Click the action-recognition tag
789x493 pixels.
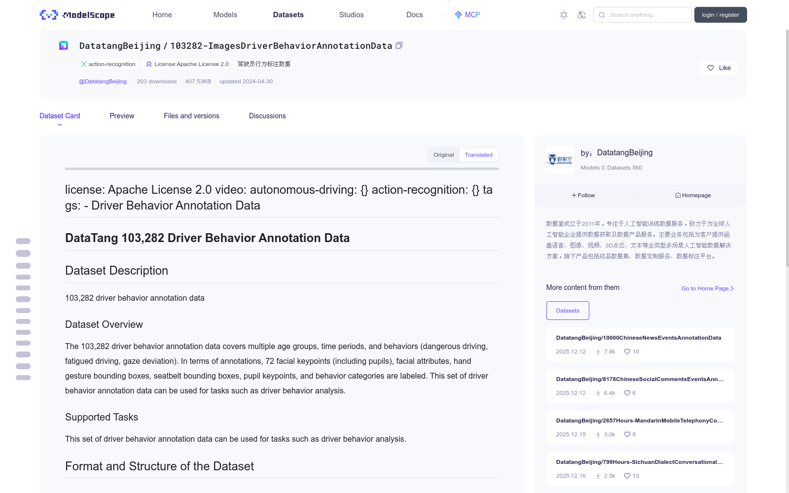pyautogui.click(x=108, y=64)
